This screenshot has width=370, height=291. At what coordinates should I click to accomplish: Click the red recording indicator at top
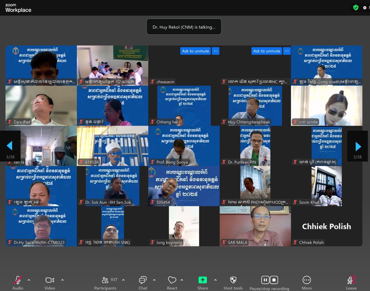[365, 8]
